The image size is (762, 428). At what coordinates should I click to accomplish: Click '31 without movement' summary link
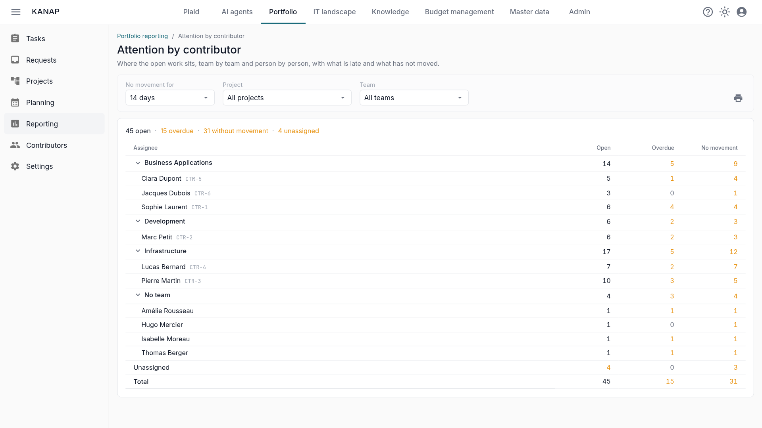236,131
